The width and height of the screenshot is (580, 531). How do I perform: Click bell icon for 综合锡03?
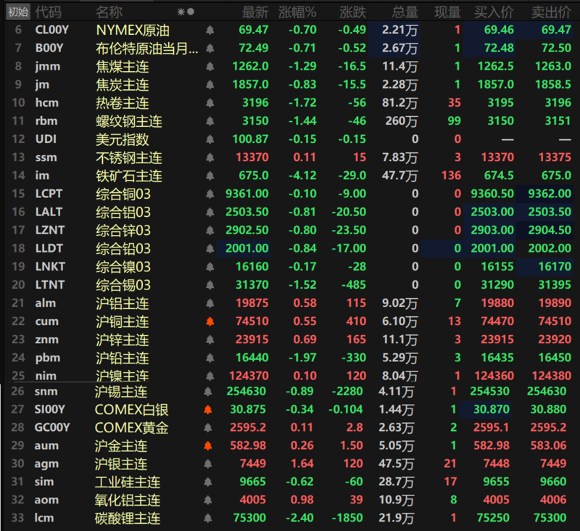click(210, 285)
